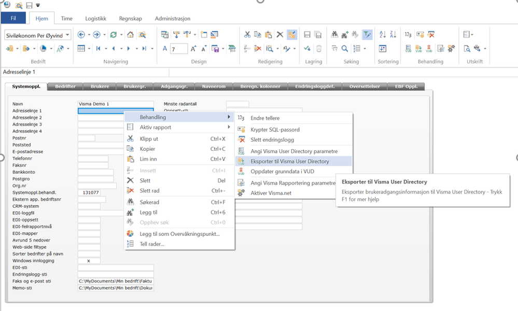Click the Save icon in the title bar
Image resolution: width=518 pixels, height=311 pixels.
point(29,5)
